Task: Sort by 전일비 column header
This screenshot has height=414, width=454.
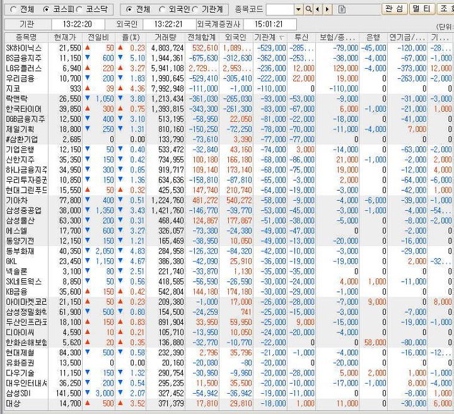Action: (98, 37)
